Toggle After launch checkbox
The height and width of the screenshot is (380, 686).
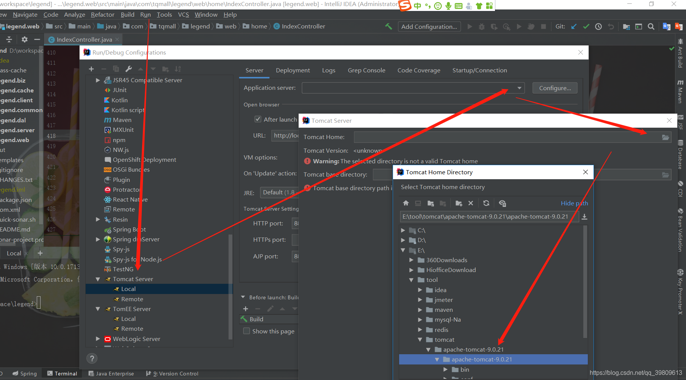click(258, 119)
